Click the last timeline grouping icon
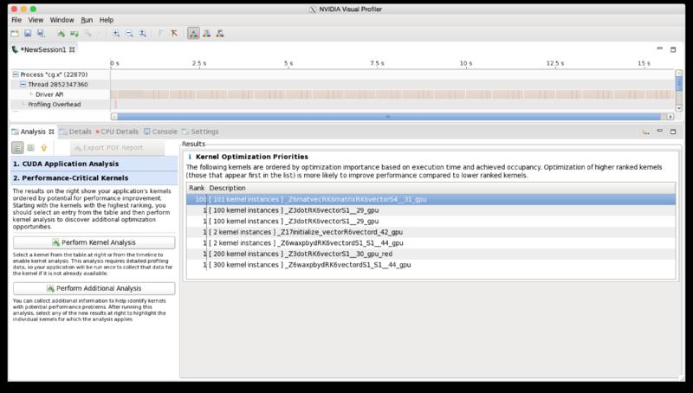Viewport: 693px width, 393px height. (x=220, y=34)
